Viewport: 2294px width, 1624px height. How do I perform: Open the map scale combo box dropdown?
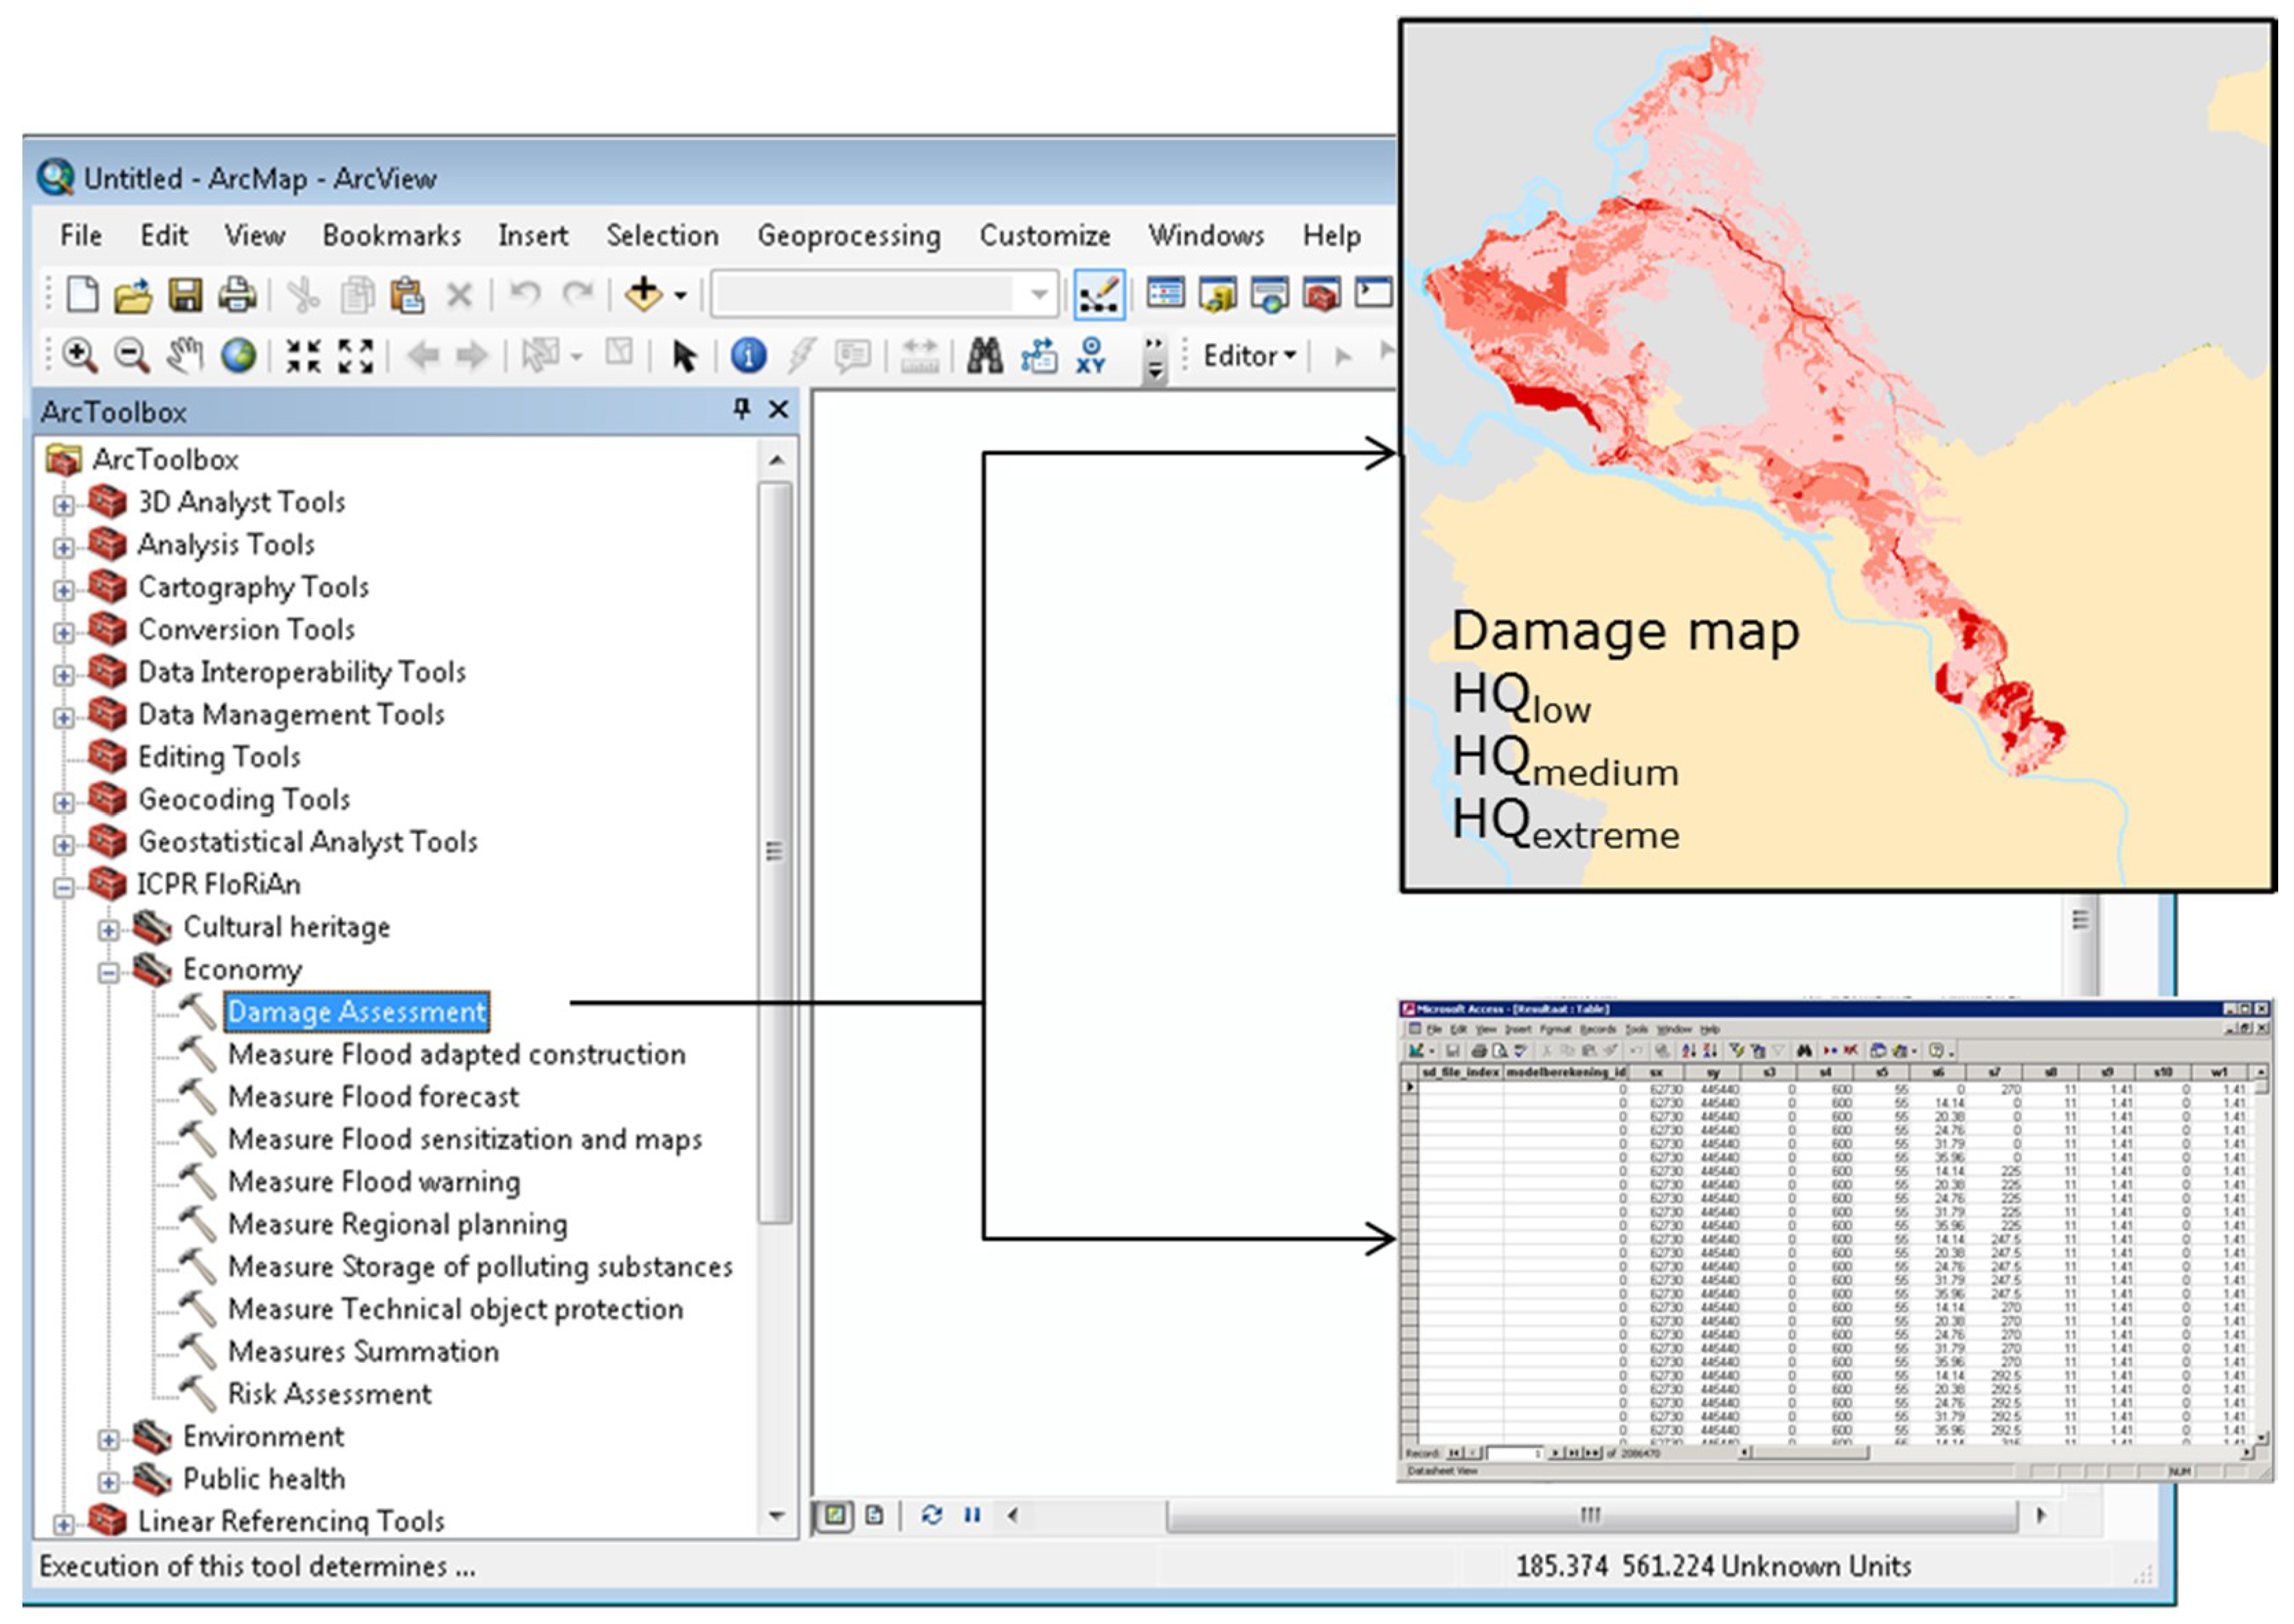[x=1039, y=295]
